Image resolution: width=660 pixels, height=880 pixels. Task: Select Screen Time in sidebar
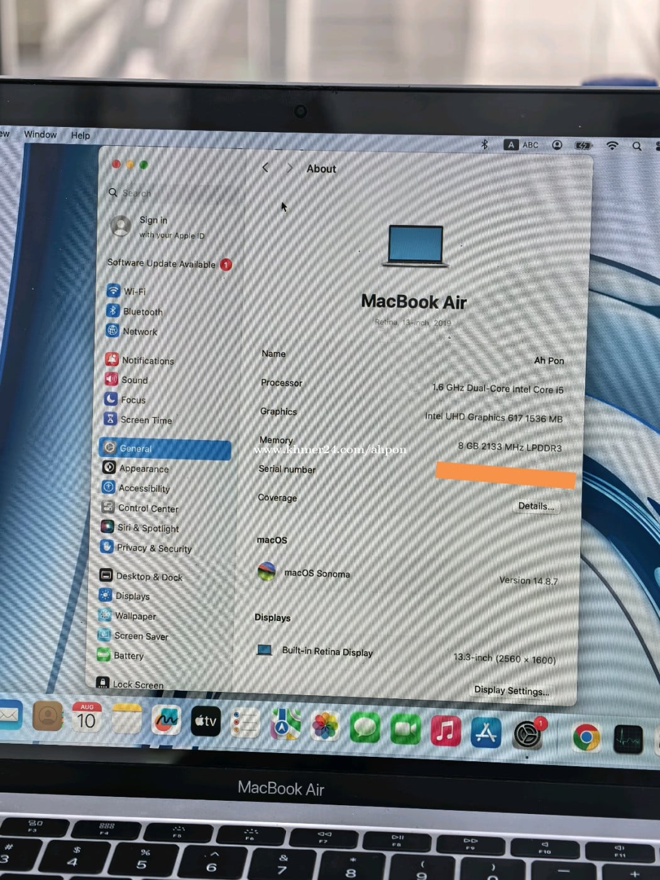(x=138, y=419)
